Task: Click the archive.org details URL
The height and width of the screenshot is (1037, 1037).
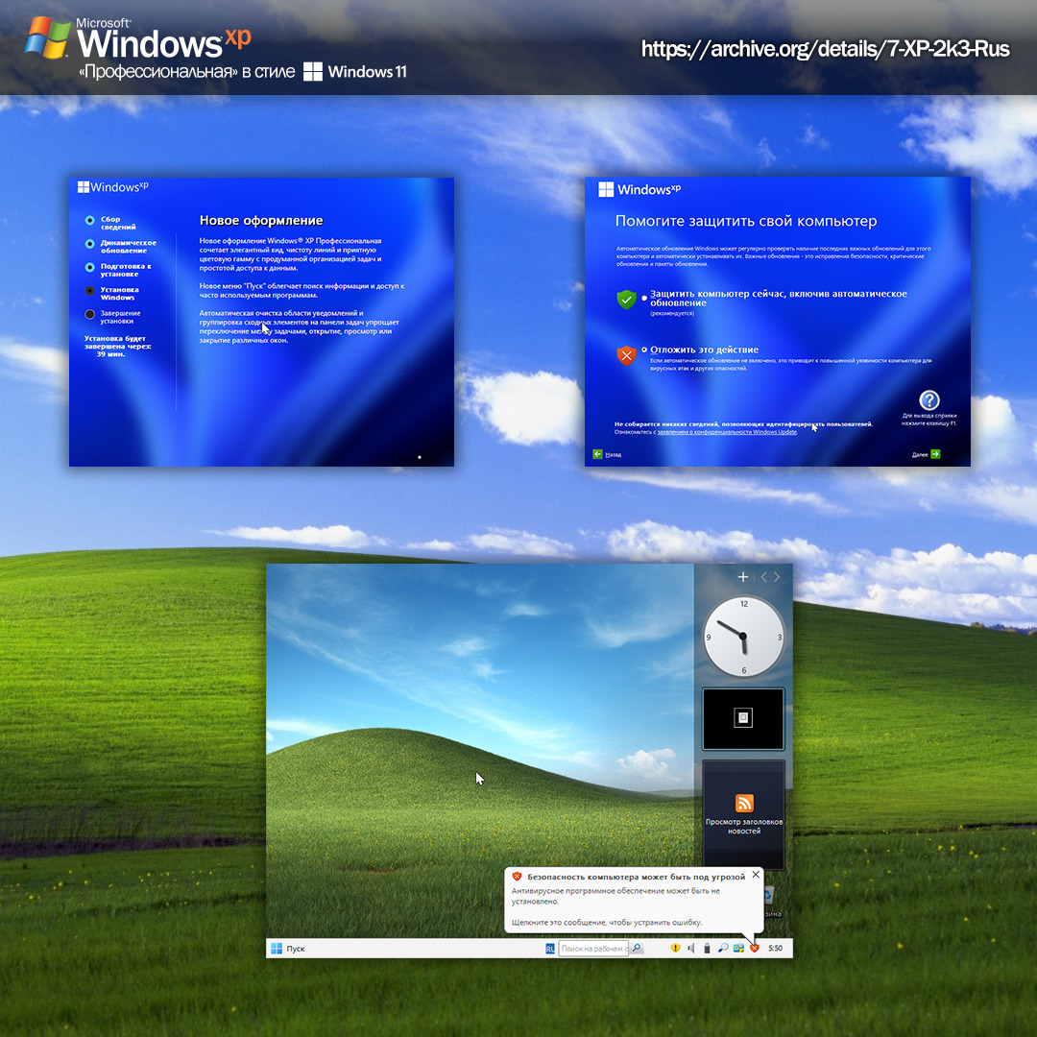Action: point(826,49)
